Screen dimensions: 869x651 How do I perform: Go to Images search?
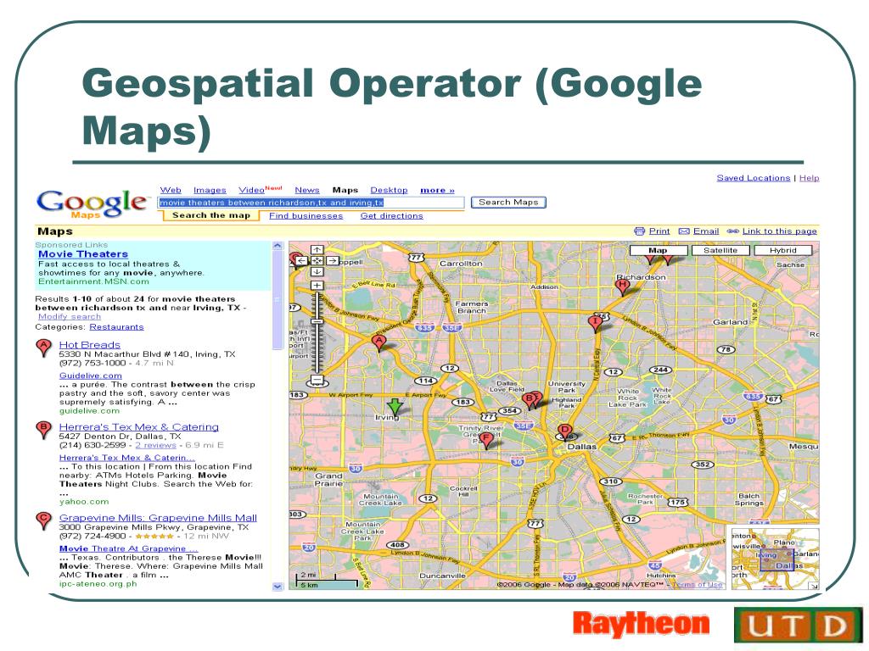coord(210,190)
